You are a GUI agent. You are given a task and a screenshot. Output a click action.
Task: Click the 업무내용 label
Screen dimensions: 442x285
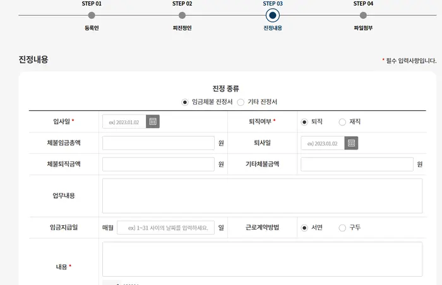click(64, 195)
